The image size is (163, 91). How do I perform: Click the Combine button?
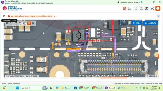[151, 23]
